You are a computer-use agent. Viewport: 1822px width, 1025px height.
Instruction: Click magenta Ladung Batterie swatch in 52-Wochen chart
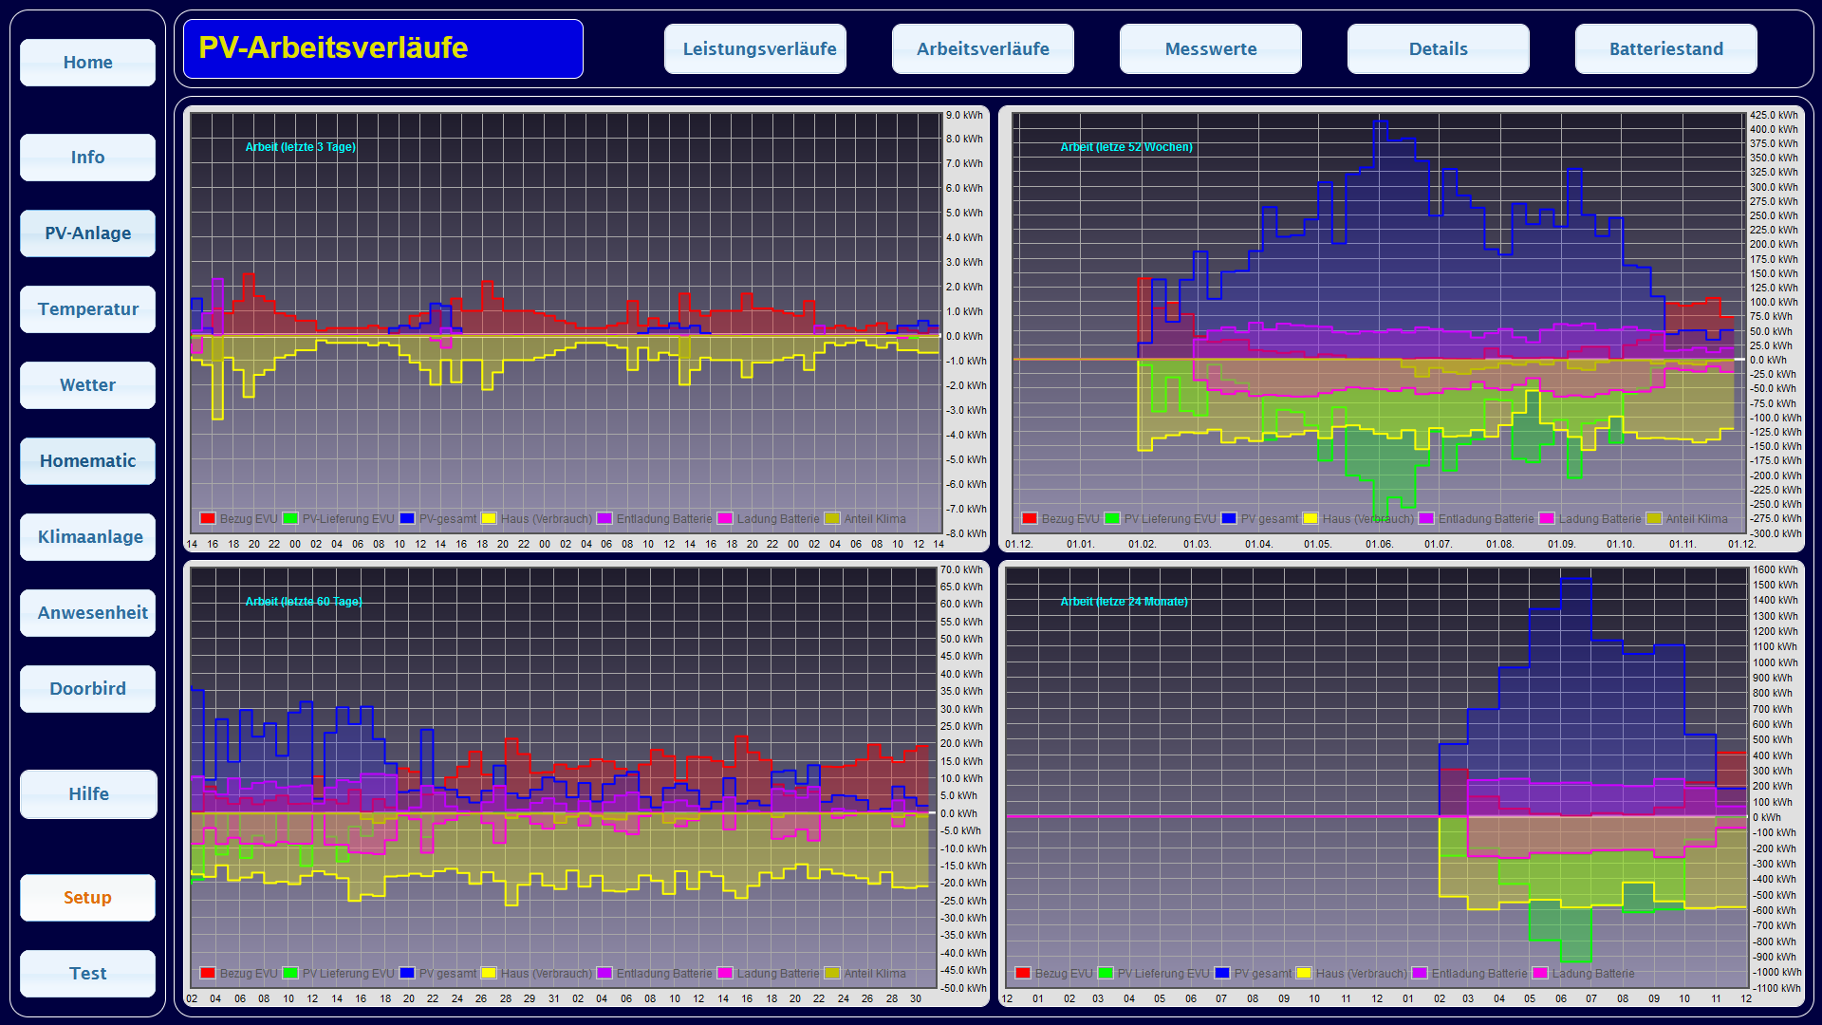tap(1547, 518)
